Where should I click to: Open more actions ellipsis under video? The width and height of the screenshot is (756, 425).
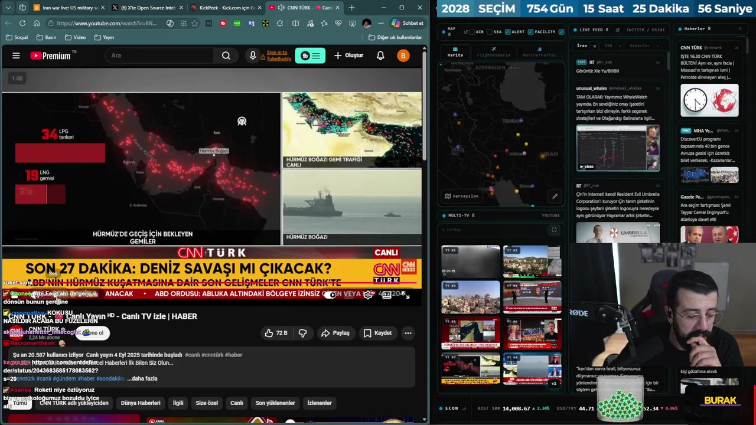coord(408,333)
